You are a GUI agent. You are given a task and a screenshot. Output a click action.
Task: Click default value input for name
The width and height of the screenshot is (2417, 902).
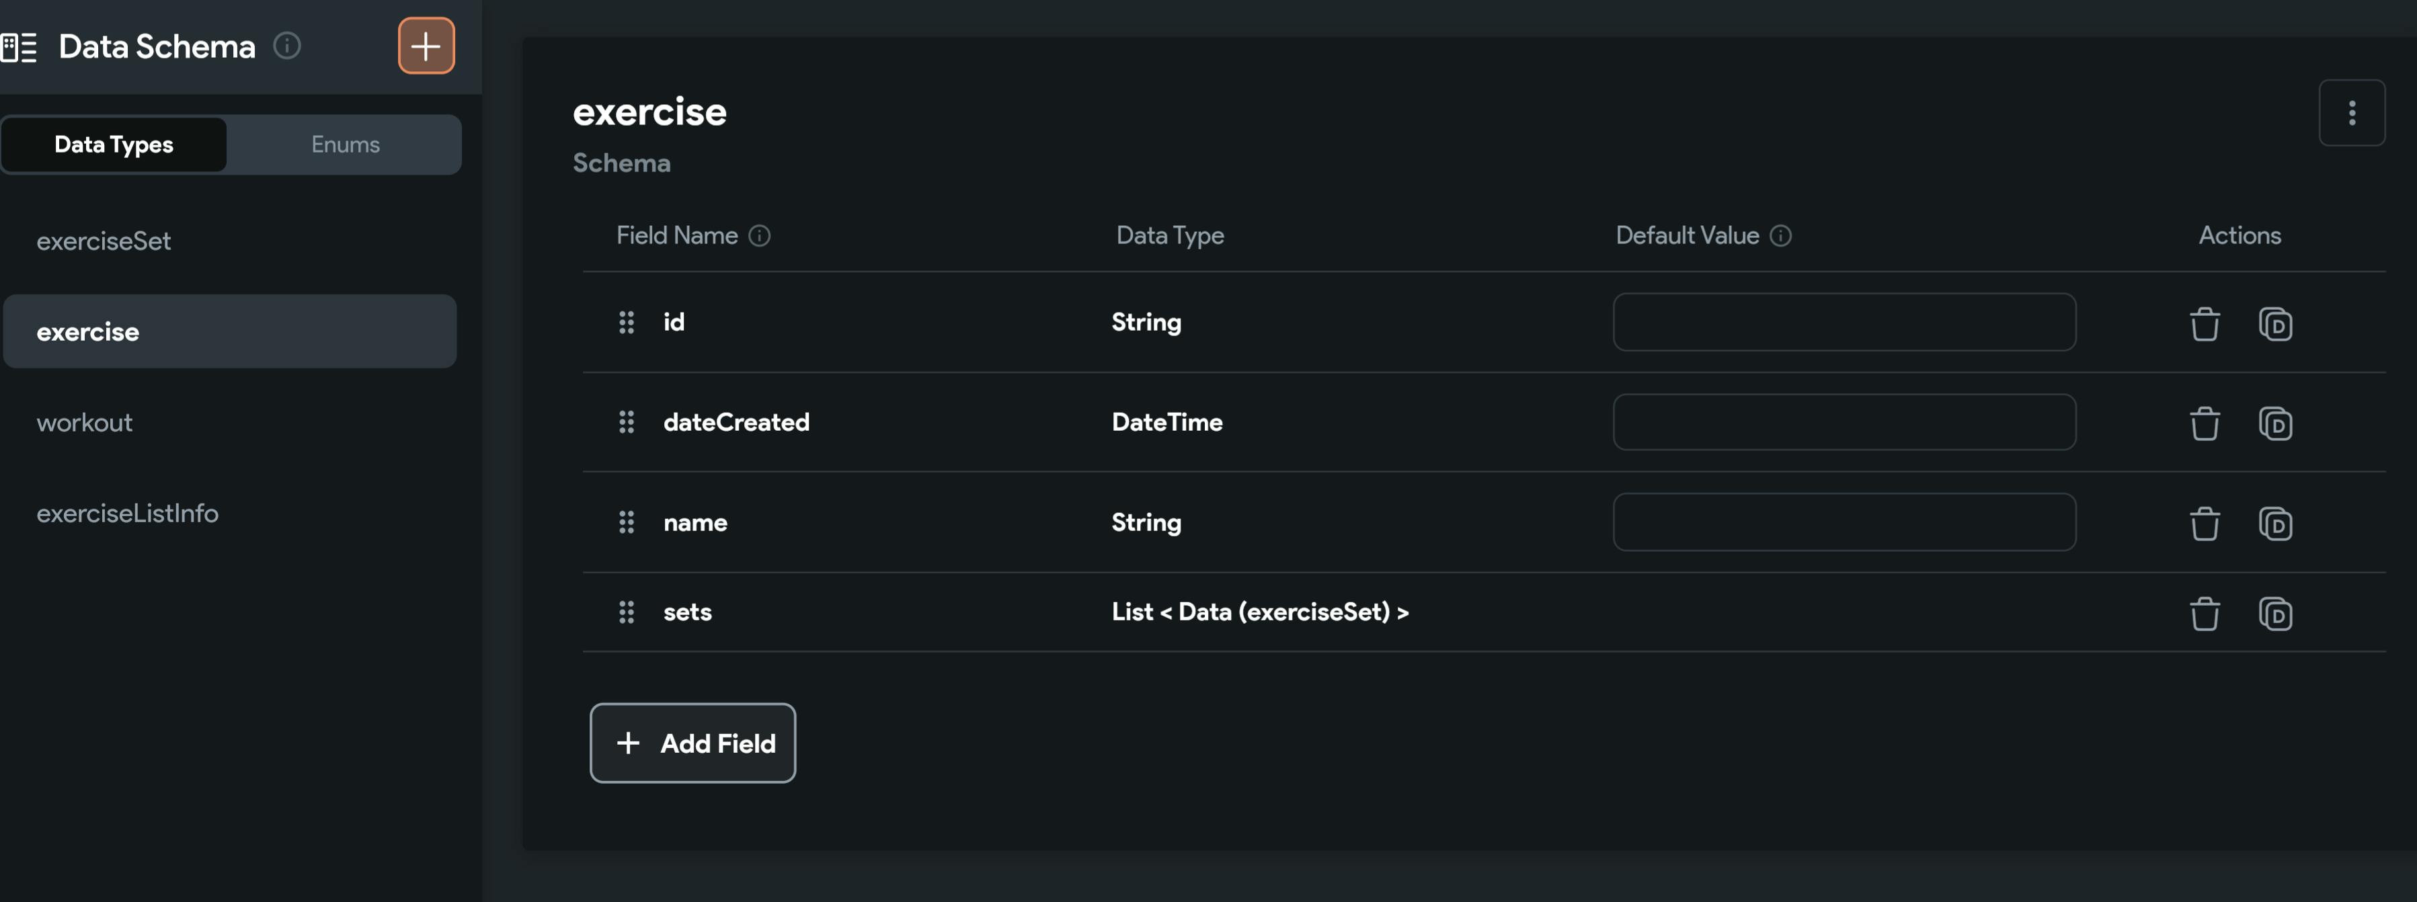coord(1844,522)
